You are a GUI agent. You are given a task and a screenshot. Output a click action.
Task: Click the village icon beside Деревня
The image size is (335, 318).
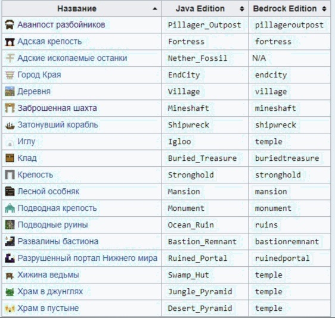pyautogui.click(x=10, y=92)
